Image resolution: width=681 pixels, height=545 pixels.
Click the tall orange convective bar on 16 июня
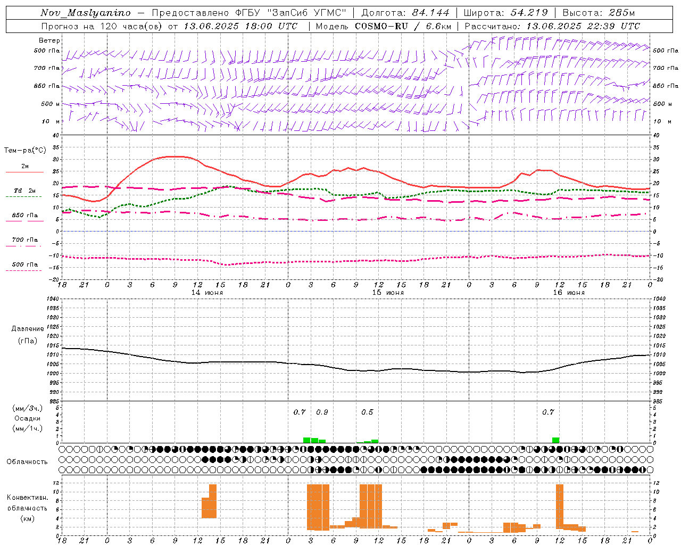pos(559,507)
